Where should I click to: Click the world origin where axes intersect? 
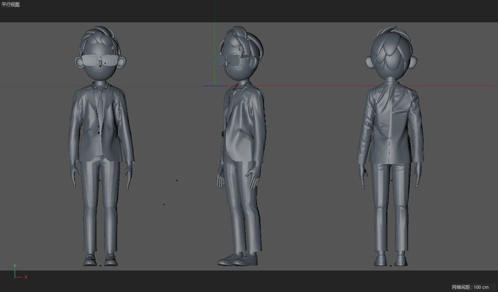pos(213,85)
